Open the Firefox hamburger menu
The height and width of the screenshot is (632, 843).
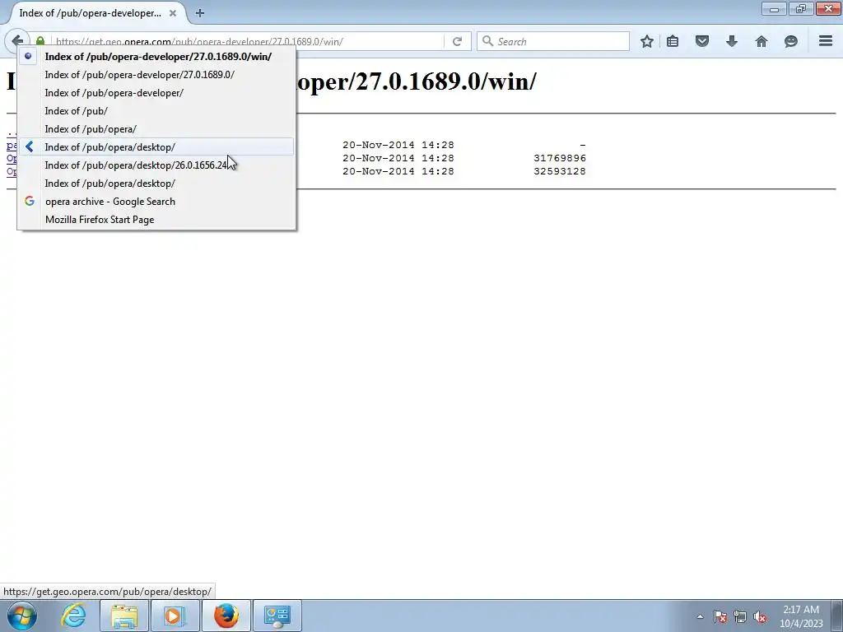click(x=826, y=41)
